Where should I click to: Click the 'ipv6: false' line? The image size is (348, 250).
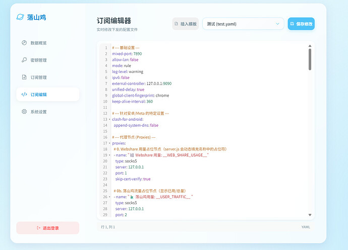[x=121, y=77]
